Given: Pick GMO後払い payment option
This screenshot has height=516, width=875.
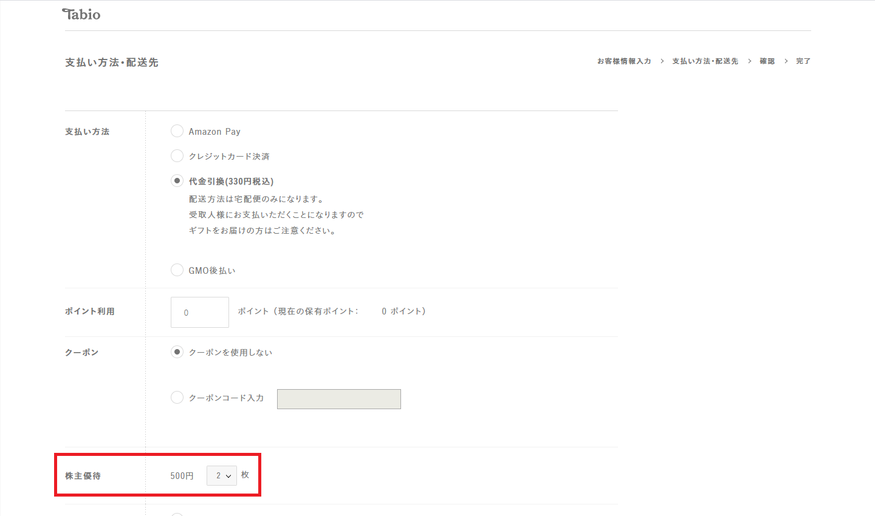Looking at the screenshot, I should click(x=177, y=270).
